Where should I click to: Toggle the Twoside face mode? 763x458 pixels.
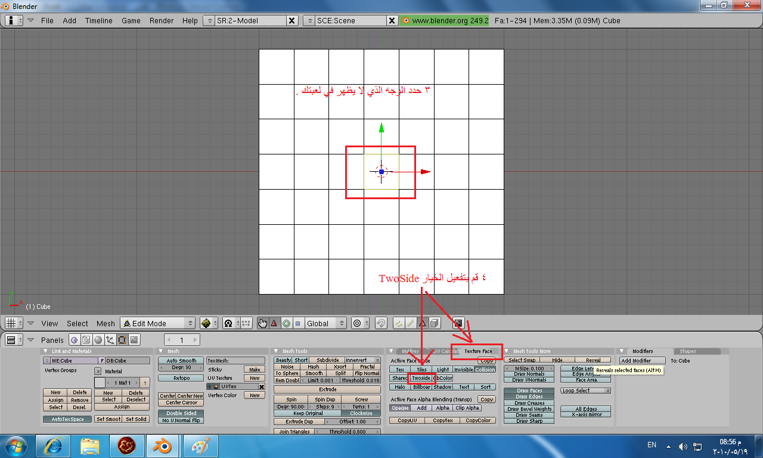click(x=421, y=378)
